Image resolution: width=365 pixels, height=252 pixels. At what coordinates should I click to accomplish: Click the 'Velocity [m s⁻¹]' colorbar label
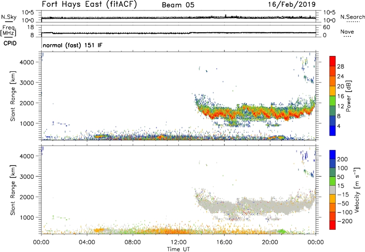(357, 190)
